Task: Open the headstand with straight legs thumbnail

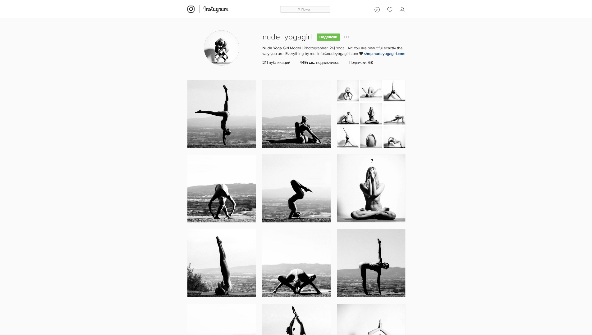Action: (221, 263)
